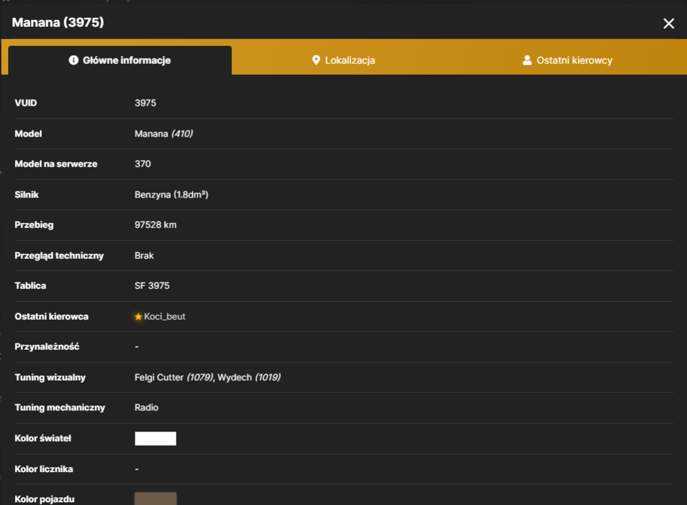Image resolution: width=687 pixels, height=505 pixels.
Task: Select the plate value SF 3975
Action: pos(152,285)
